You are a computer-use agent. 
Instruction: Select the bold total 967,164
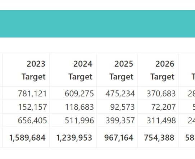pos(119,138)
